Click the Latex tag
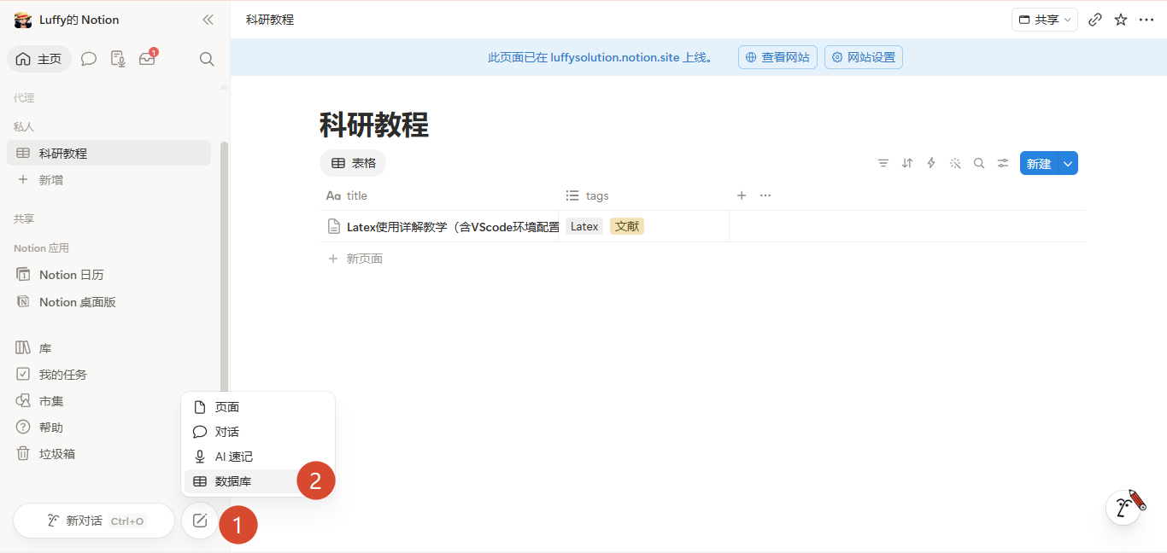This screenshot has height=553, width=1167. coord(584,226)
